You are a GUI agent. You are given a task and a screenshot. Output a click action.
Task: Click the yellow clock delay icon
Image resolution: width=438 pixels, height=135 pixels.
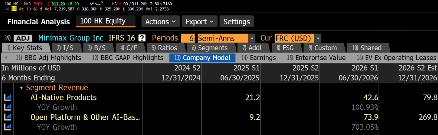[x=14, y=9]
